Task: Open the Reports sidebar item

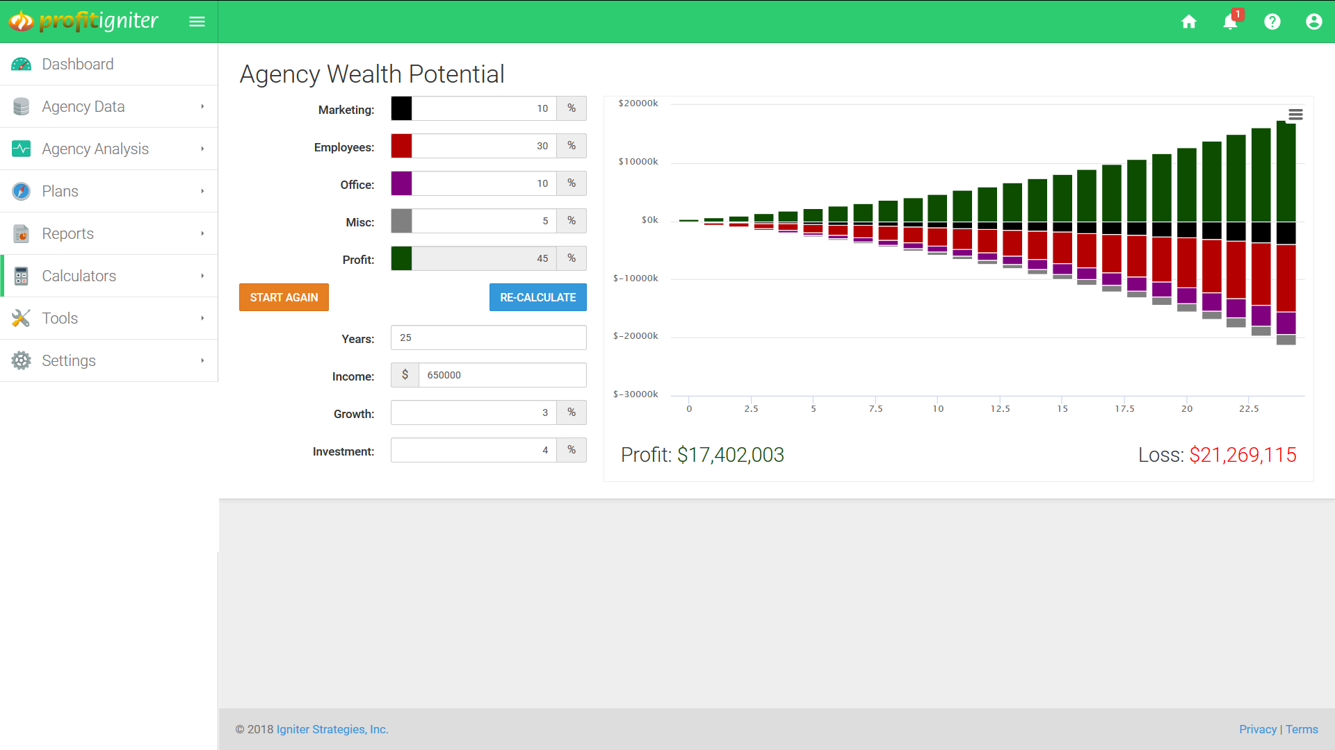Action: click(x=67, y=233)
